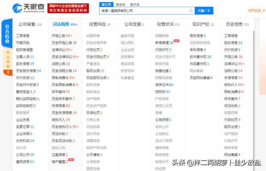266x171 pixels.
Task: Open 网站备案 4 under 历史信息
Action: pos(232,155)
